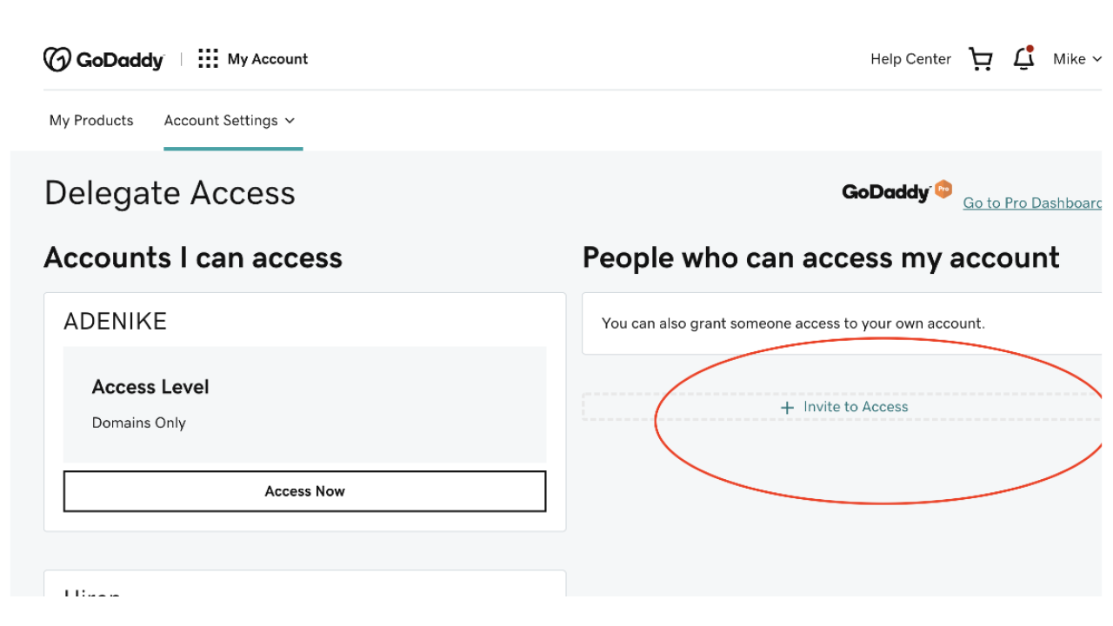The height and width of the screenshot is (626, 1113).
Task: Click the Invite to Access button
Action: point(842,407)
